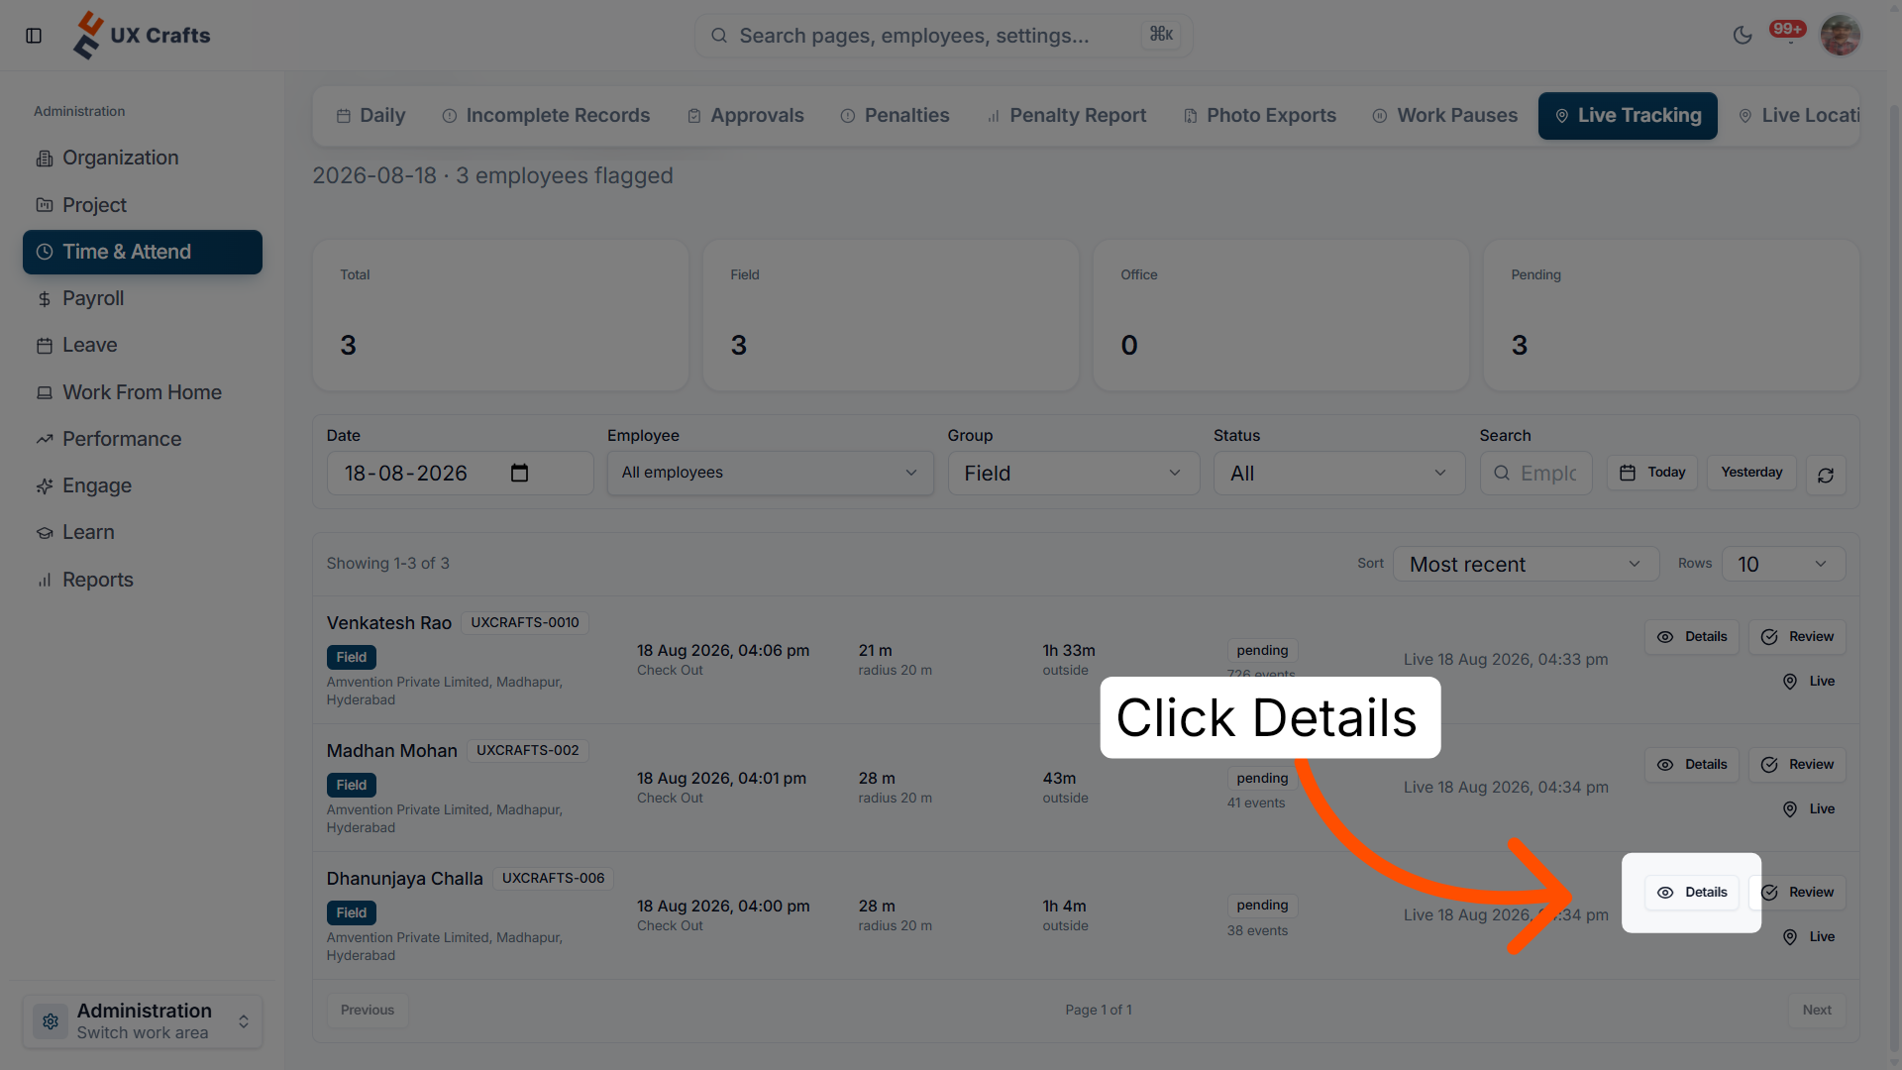The image size is (1902, 1070).
Task: Click Live location for Venkatesh Rao
Action: click(1809, 682)
